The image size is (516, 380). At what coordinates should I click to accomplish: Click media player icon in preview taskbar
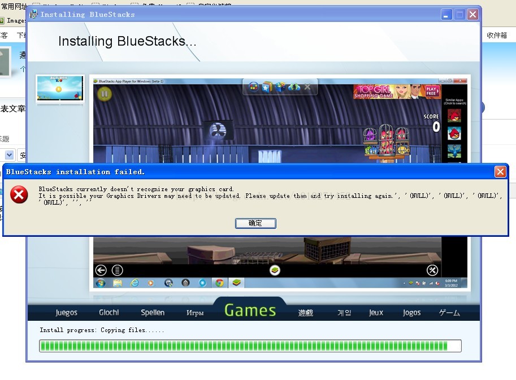(151, 282)
